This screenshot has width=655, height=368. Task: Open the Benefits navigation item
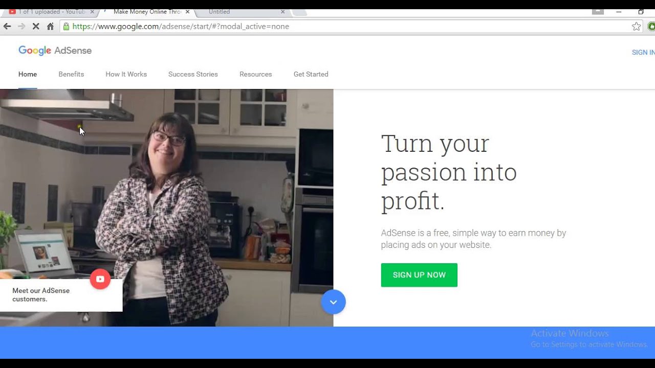pyautogui.click(x=71, y=74)
